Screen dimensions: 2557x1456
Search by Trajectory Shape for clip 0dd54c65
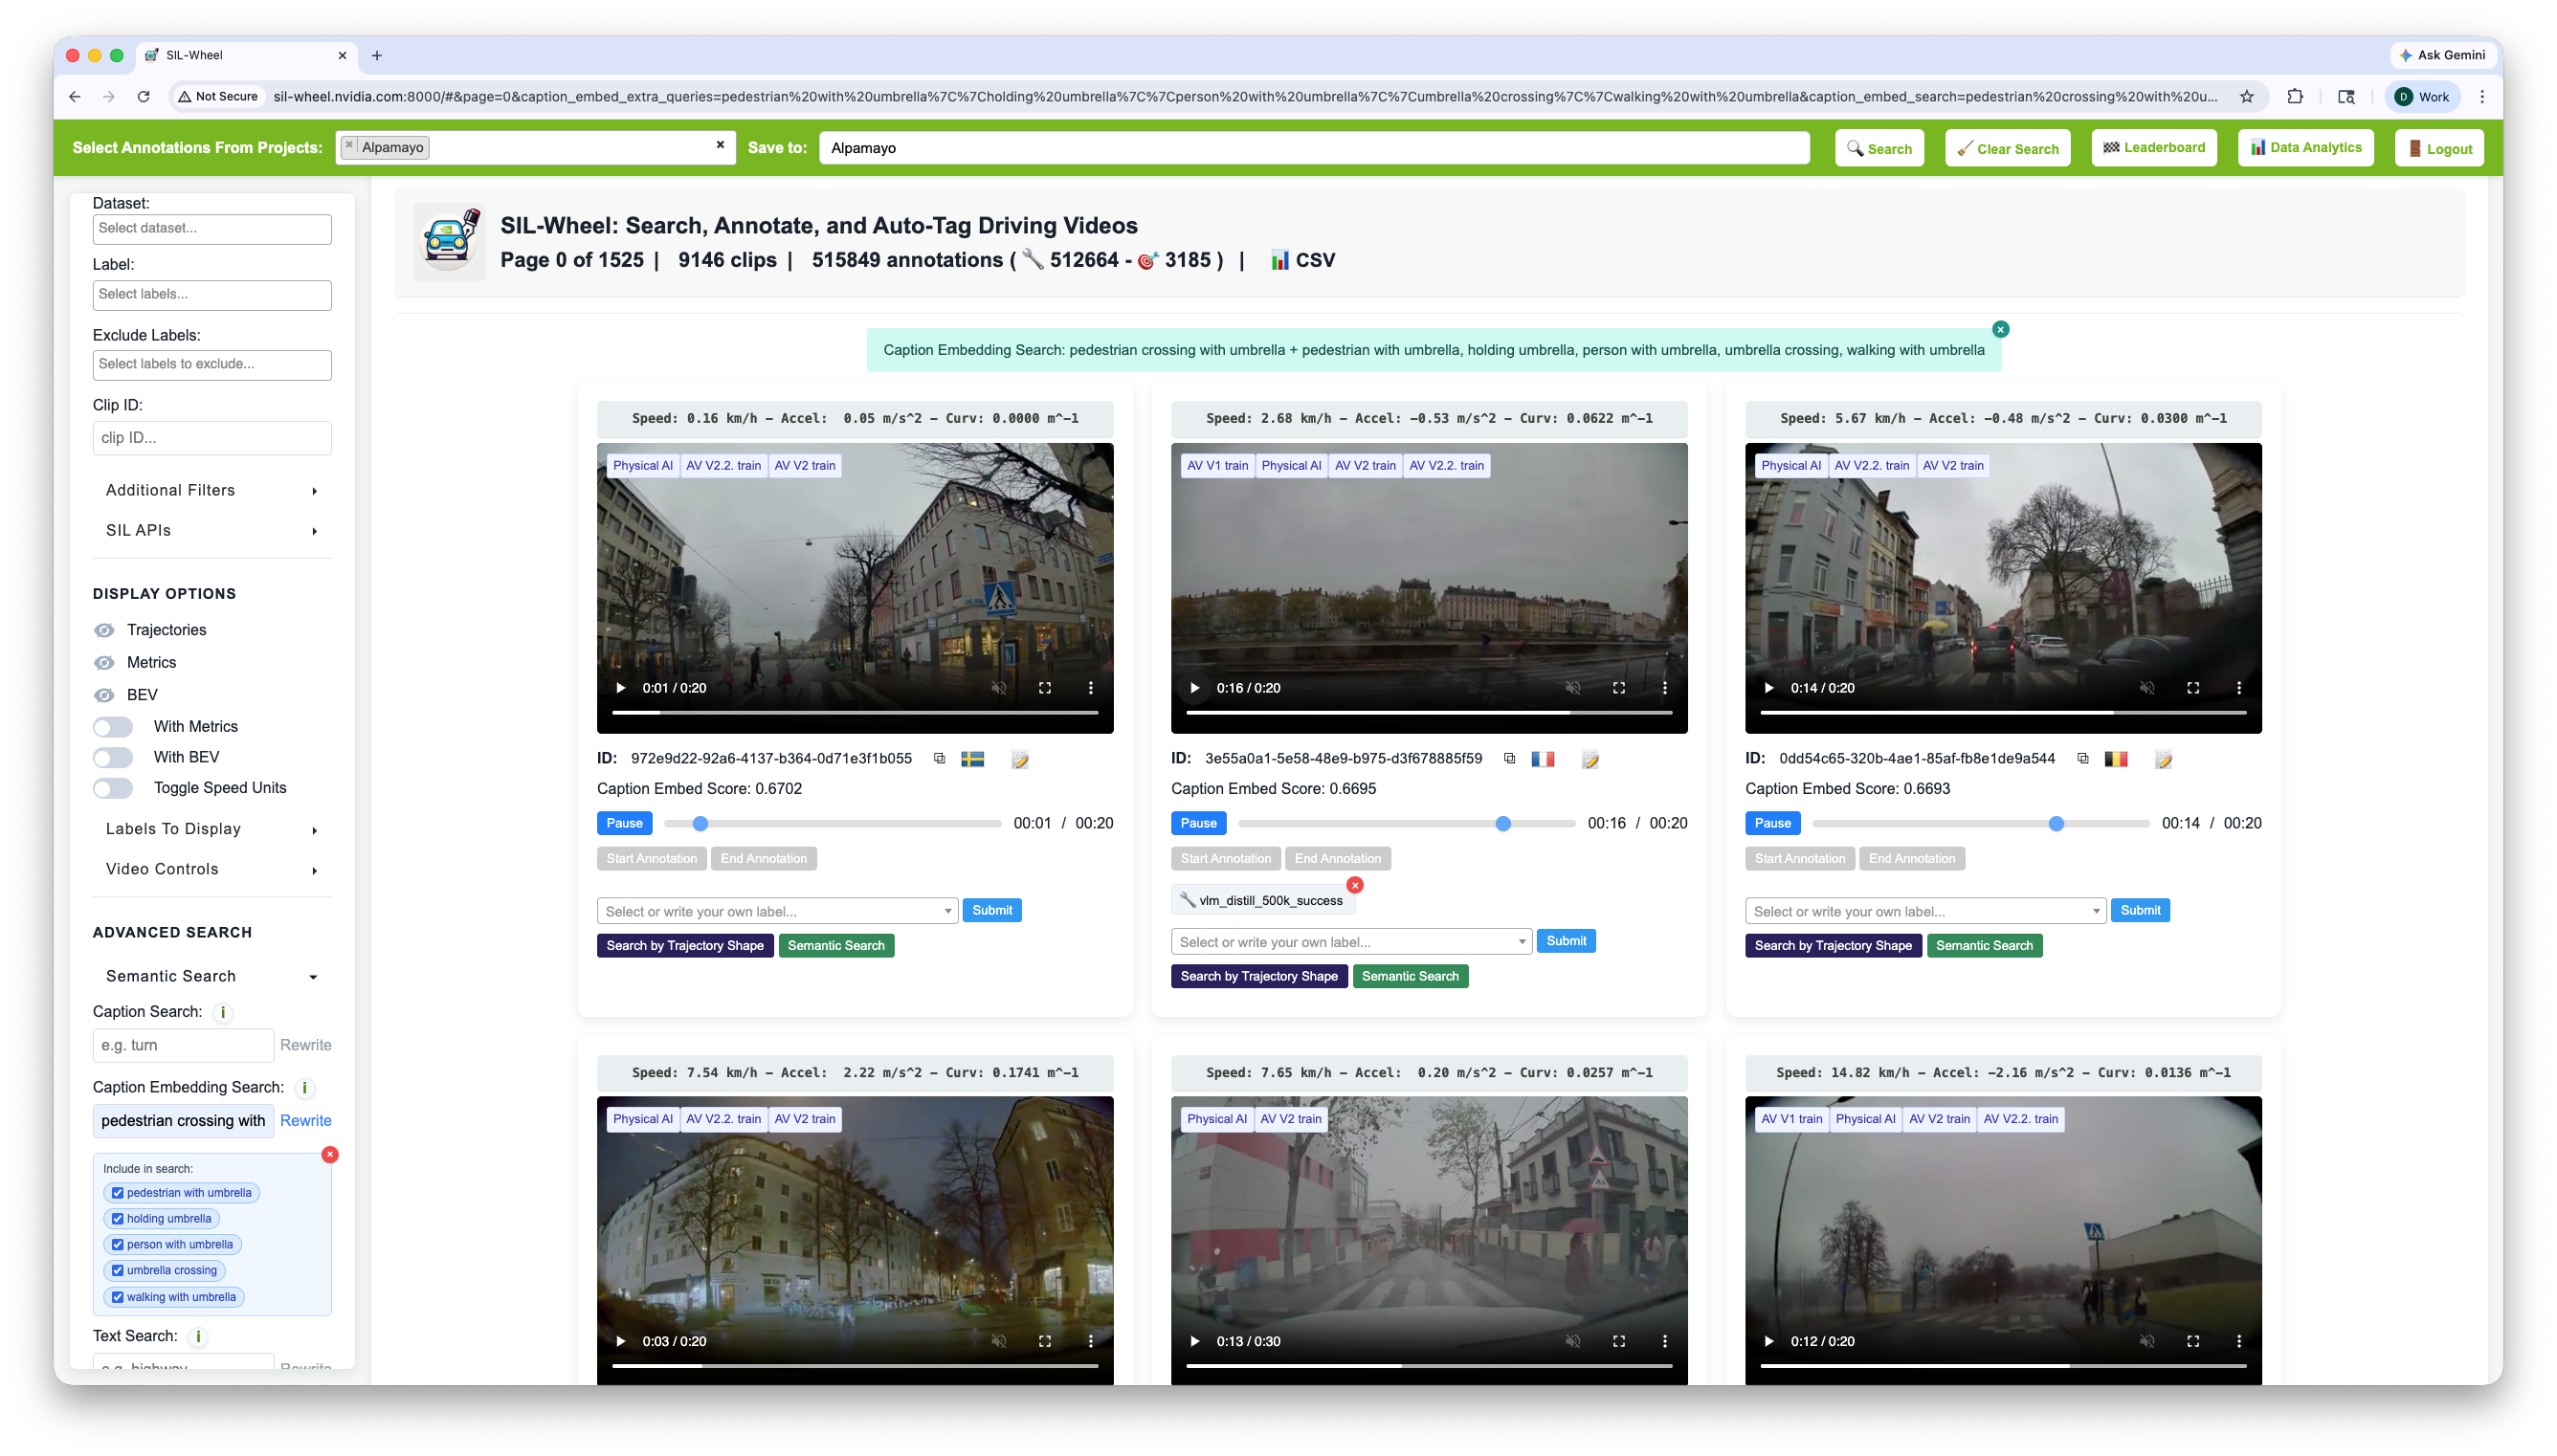tap(1833, 946)
